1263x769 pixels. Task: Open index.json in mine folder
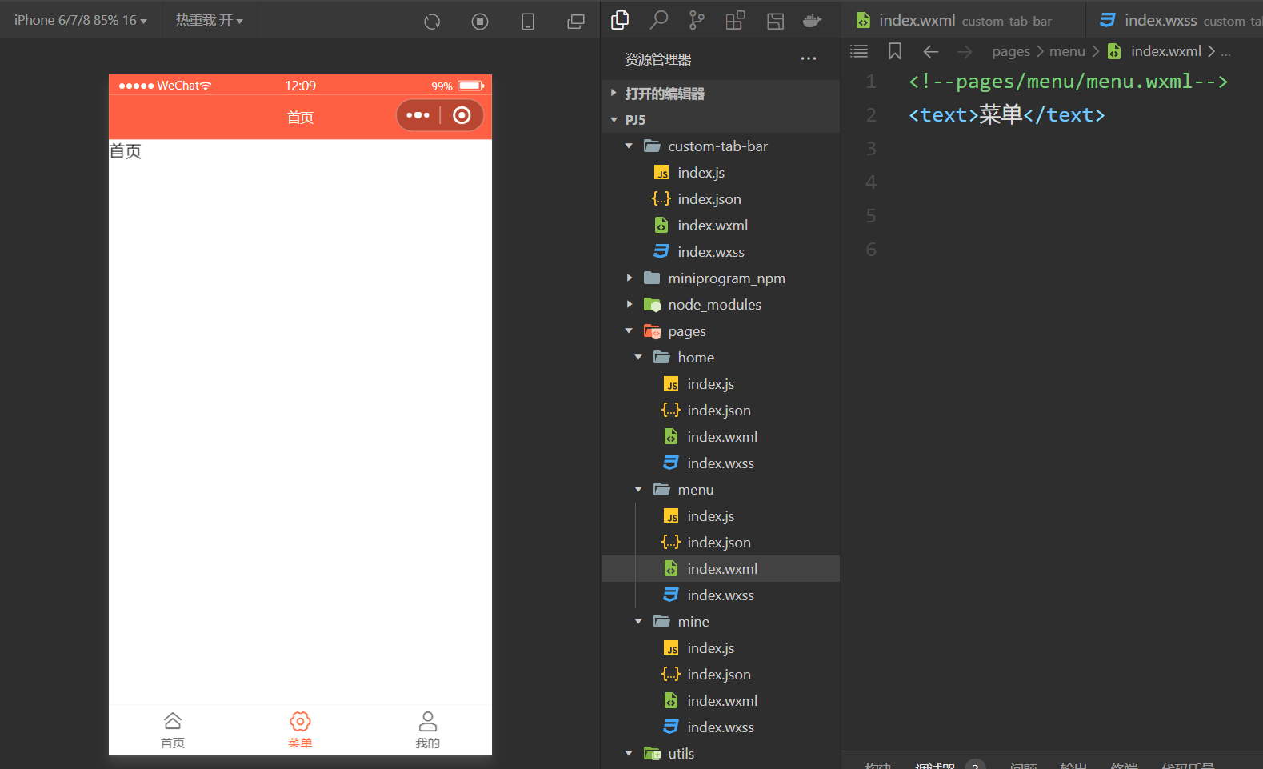[x=720, y=675]
